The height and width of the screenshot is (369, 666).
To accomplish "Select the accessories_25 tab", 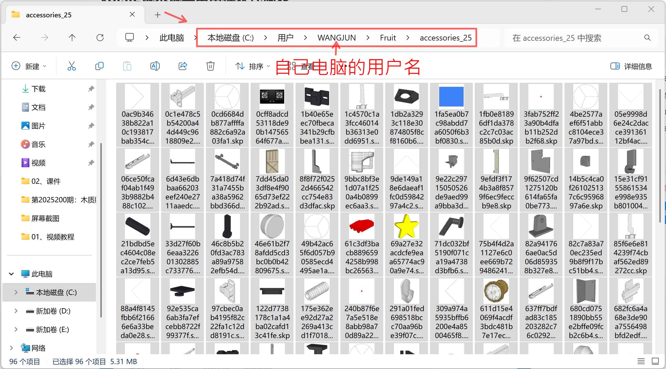I will pyautogui.click(x=49, y=14).
